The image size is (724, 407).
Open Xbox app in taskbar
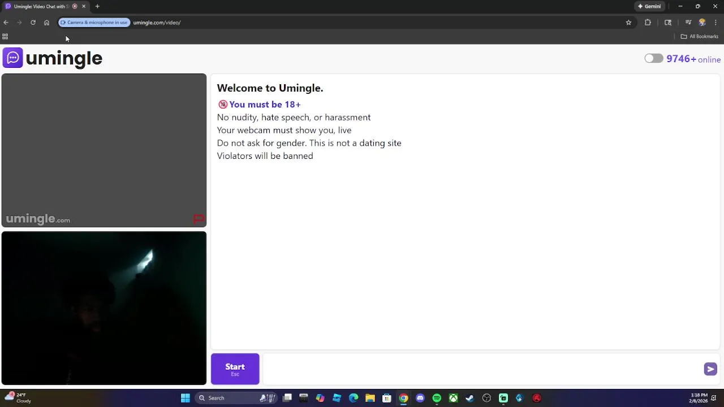point(453,398)
